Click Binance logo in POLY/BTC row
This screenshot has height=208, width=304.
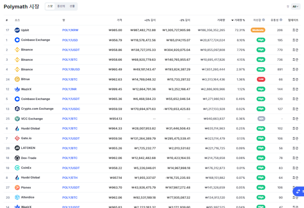pyautogui.click(x=17, y=60)
